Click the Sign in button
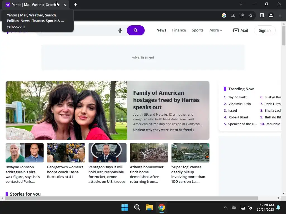Screen dimensions: 286x214 coord(265,30)
